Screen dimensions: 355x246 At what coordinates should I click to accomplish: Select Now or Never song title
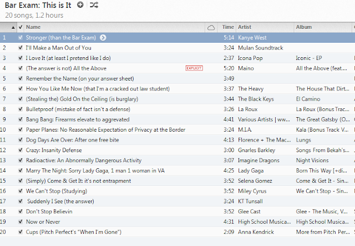43,222
